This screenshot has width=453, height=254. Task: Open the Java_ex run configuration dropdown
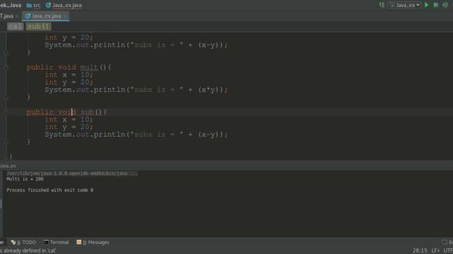click(x=404, y=5)
